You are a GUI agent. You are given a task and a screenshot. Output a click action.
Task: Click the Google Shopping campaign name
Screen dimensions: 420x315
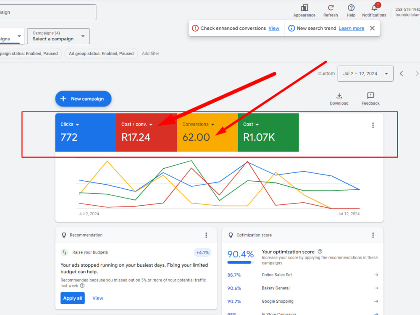coord(278,301)
